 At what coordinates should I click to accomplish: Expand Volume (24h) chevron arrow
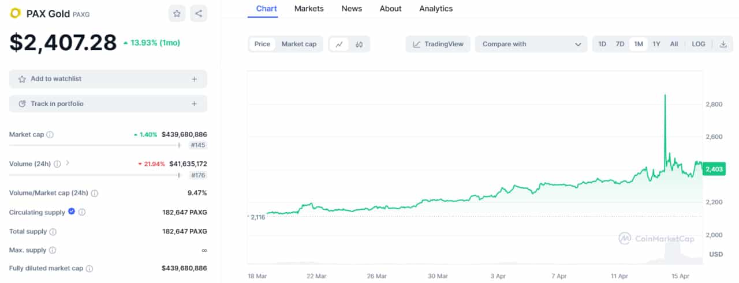point(68,163)
